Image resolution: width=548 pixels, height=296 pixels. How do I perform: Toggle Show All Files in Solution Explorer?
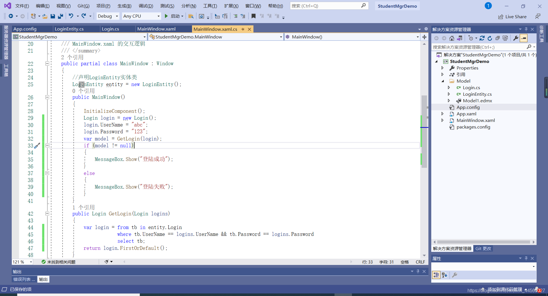click(505, 38)
